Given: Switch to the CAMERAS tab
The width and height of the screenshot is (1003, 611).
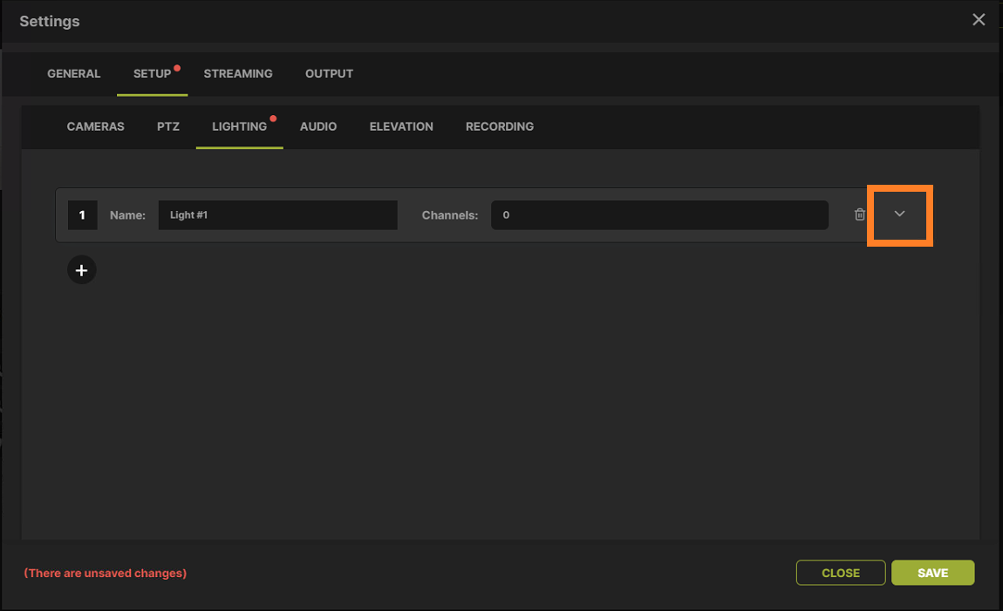Looking at the screenshot, I should 95,126.
